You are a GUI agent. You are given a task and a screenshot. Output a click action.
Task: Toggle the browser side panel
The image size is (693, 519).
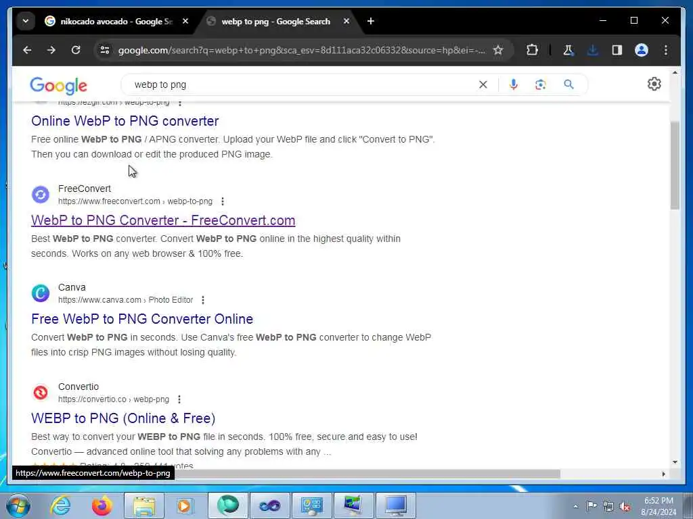point(617,50)
